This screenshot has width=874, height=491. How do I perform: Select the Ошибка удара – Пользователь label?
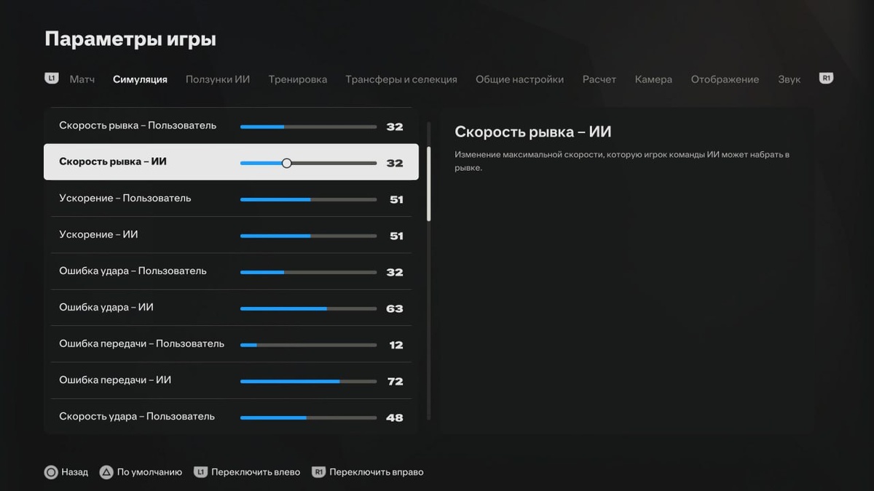point(133,271)
